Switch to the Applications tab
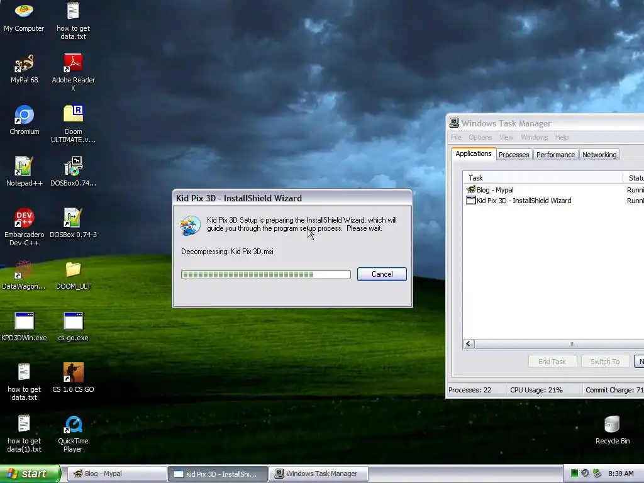Image resolution: width=644 pixels, height=483 pixels. click(473, 153)
